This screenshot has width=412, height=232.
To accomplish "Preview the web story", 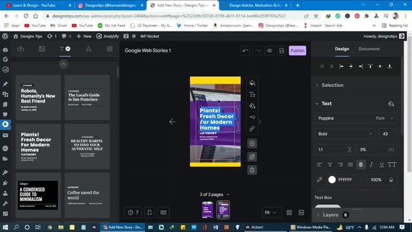I will point(270,50).
